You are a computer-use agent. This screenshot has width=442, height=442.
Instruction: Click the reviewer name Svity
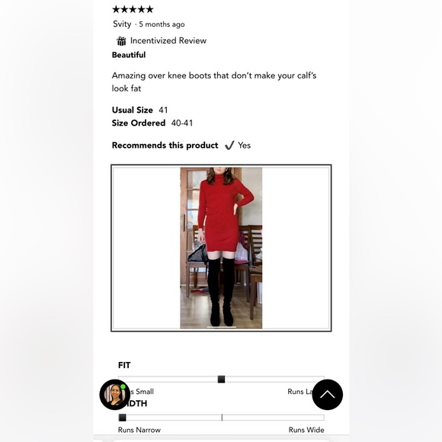tap(122, 24)
